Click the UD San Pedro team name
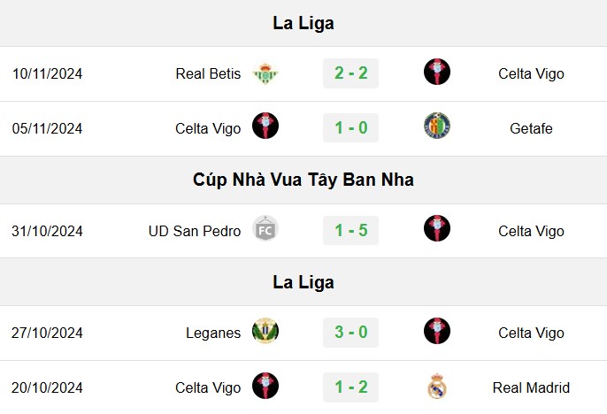 (x=195, y=231)
